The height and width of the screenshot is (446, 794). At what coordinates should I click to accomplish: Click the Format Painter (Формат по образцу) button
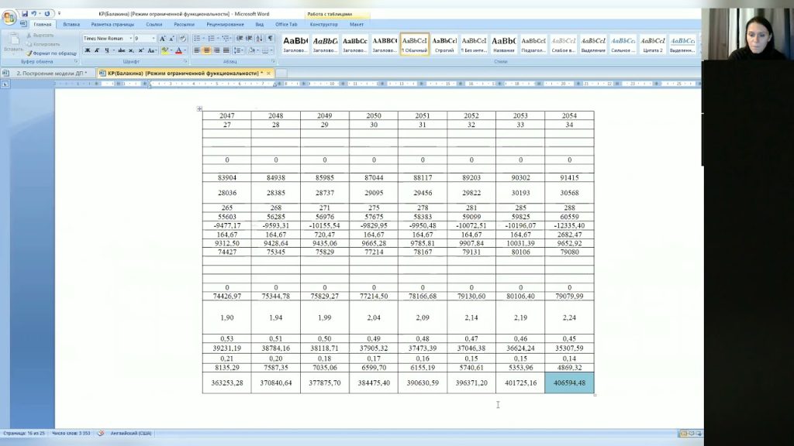pyautogui.click(x=53, y=53)
